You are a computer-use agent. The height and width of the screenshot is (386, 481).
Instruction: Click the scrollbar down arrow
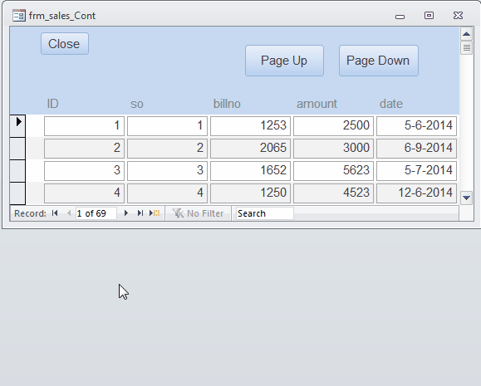click(x=466, y=198)
